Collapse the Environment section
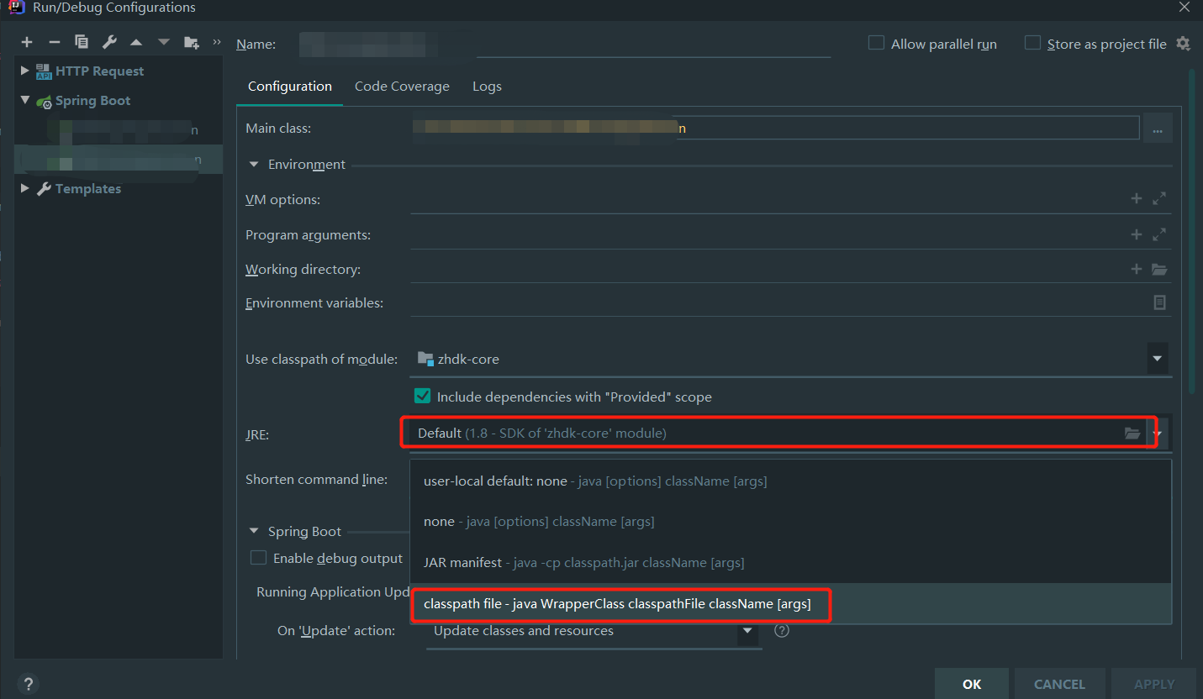Screen dimensions: 1203x699 point(254,165)
